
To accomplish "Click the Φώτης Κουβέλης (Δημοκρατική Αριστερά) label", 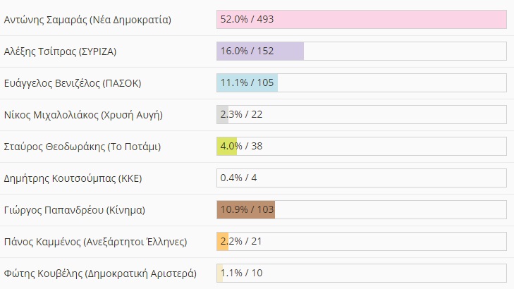I will 100,273.
